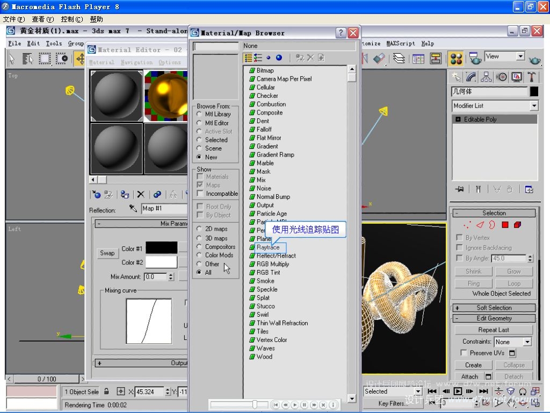This screenshot has height=413, width=550.
Task: Select Polygon sub-object level icon
Action: pos(505,225)
